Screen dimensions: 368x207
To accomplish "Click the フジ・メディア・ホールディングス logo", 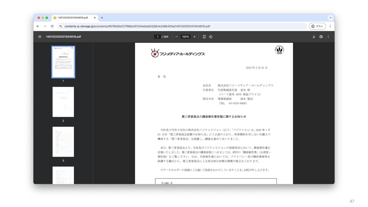I will tap(178, 53).
